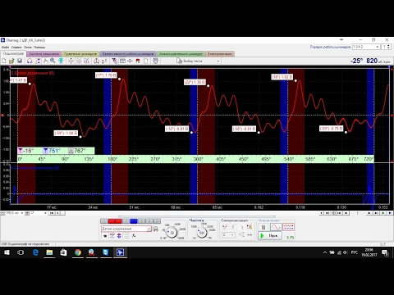This screenshot has height=295, width=394.
Task: Select the hand pan tool
Action: point(45,61)
